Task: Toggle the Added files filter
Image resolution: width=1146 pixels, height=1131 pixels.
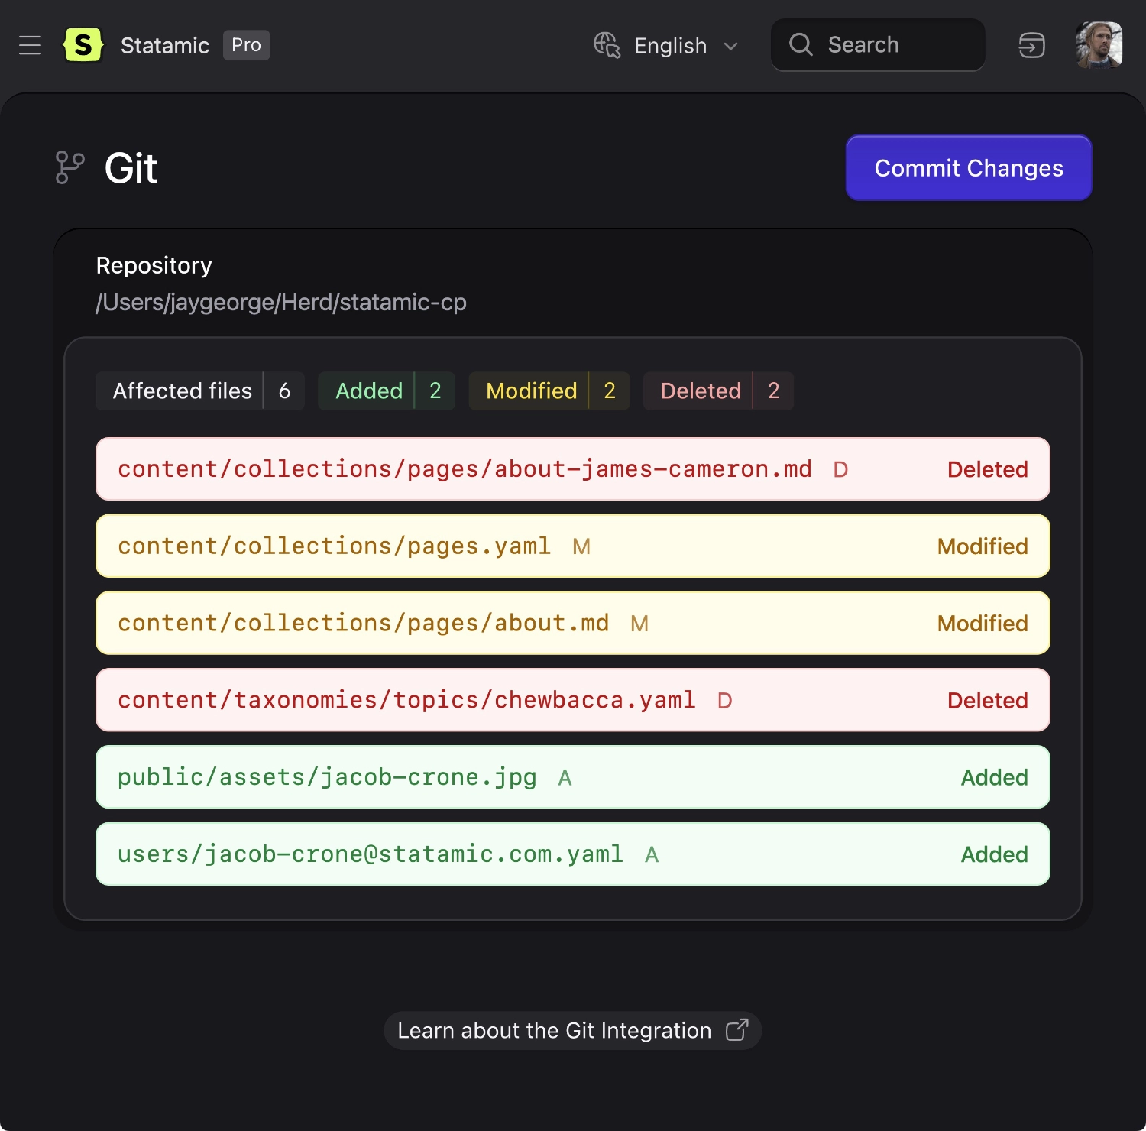Action: coord(386,391)
